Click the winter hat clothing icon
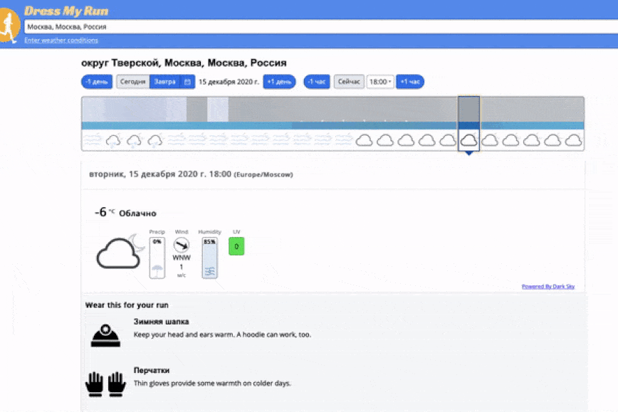This screenshot has height=412, width=618. pos(105,336)
